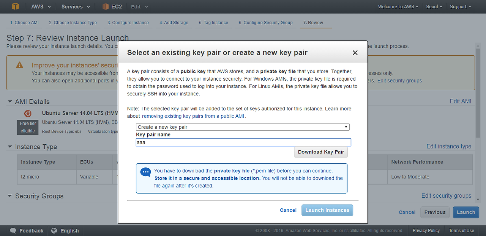Screen dimensions: 486x236
Task: Click the Ubuntu logo icon
Action: click(x=28, y=113)
